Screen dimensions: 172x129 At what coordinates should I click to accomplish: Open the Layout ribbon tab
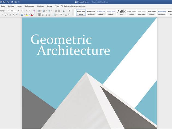19,6
